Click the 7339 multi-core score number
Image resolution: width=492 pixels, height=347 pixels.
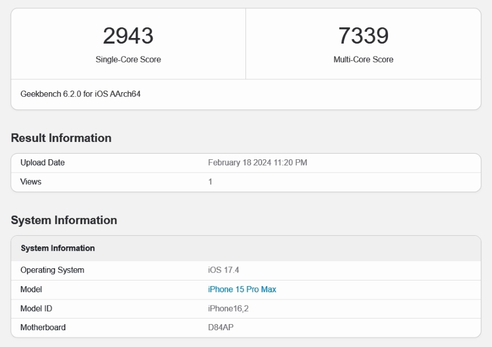(363, 36)
